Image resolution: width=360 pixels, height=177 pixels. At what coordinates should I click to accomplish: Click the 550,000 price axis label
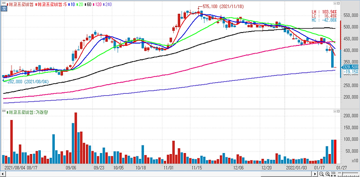(350, 16)
